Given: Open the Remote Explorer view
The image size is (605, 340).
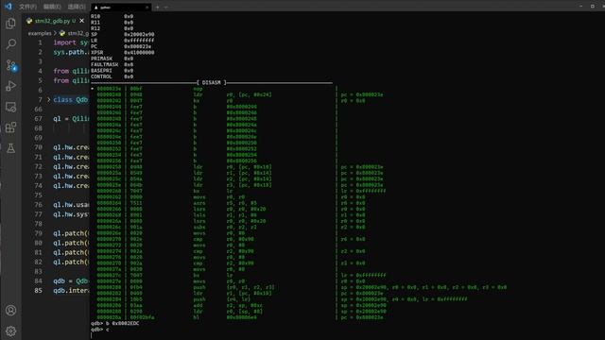Looking at the screenshot, I should coord(10,107).
